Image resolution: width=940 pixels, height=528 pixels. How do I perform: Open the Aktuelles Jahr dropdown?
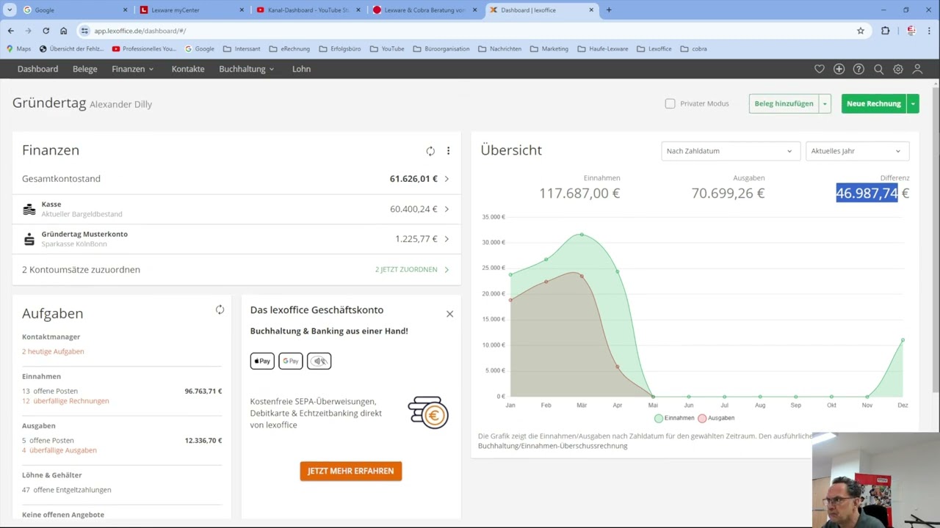(857, 151)
